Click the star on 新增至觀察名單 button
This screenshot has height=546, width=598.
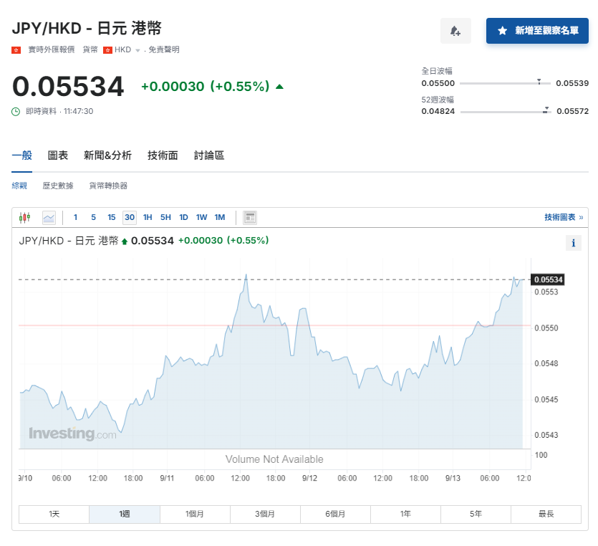[x=501, y=32]
